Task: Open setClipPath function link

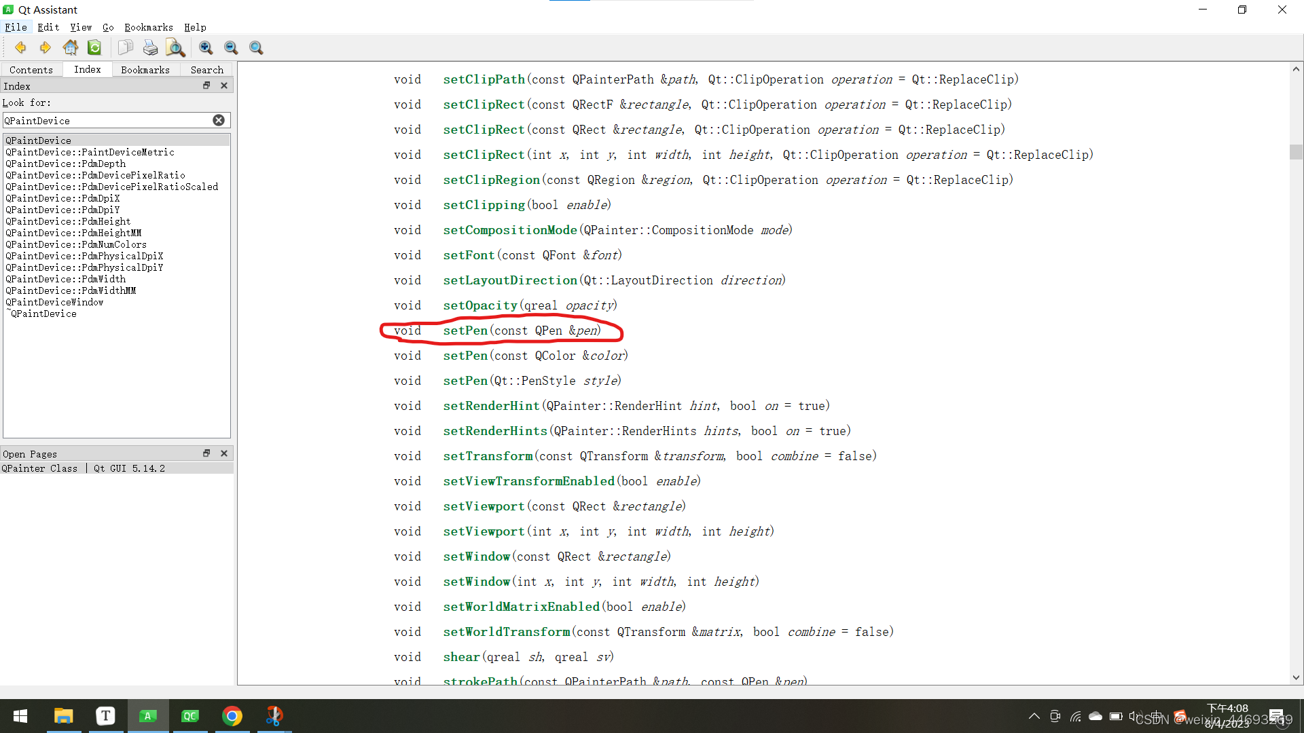Action: tap(484, 79)
